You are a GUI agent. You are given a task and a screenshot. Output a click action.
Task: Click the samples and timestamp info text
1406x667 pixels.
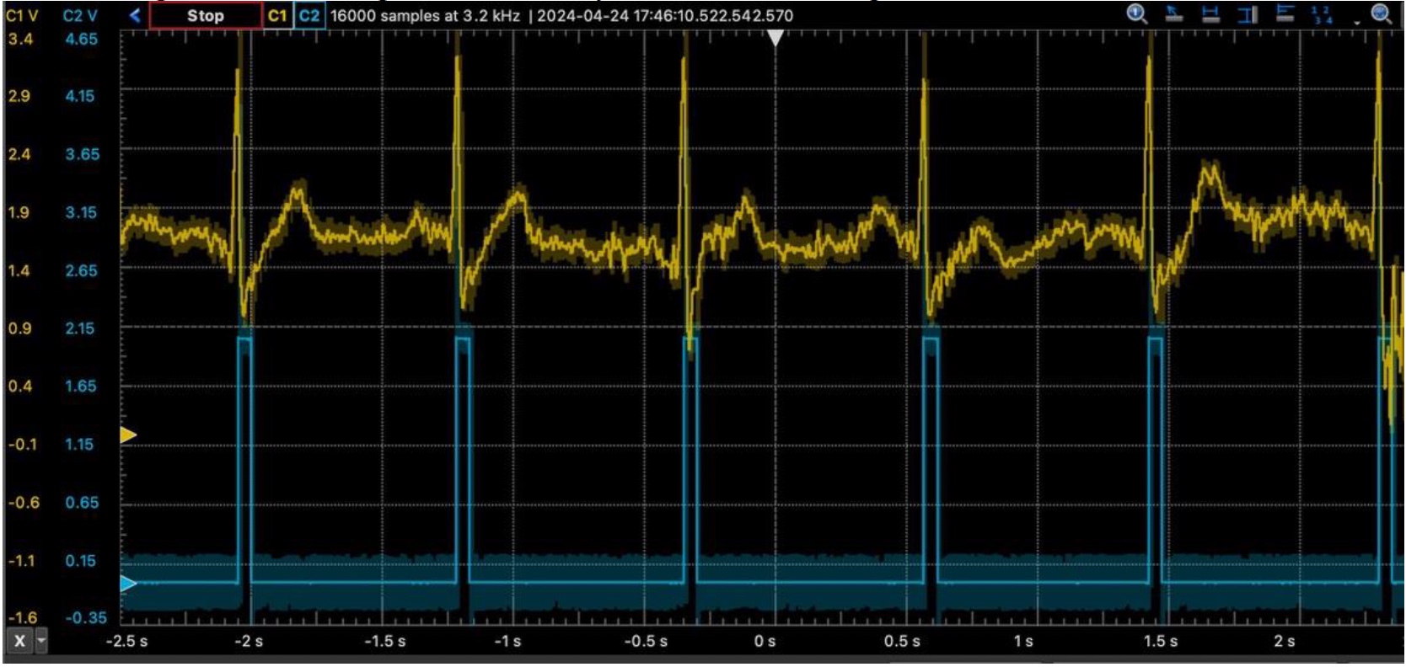561,15
